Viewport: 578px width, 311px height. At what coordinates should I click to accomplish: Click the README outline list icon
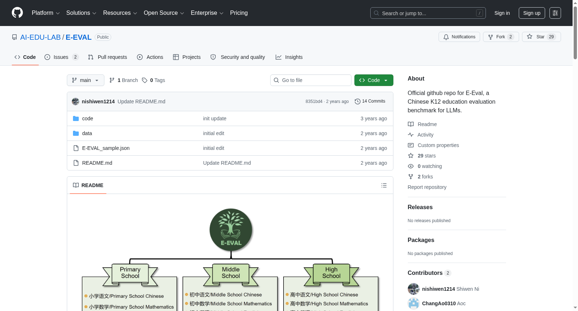point(384,185)
